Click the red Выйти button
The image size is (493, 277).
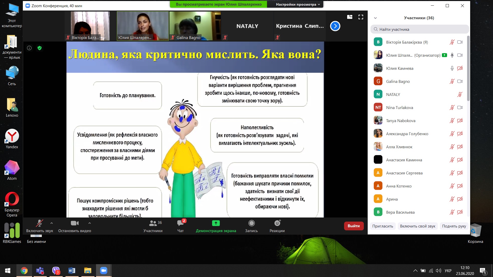[354, 226]
